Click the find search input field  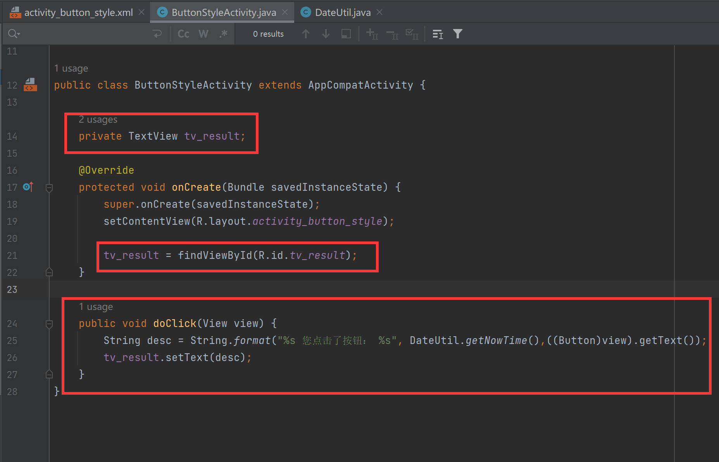tap(85, 34)
